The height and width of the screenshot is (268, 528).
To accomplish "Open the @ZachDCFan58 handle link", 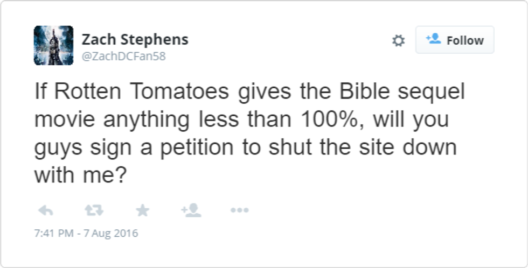I will [x=123, y=57].
